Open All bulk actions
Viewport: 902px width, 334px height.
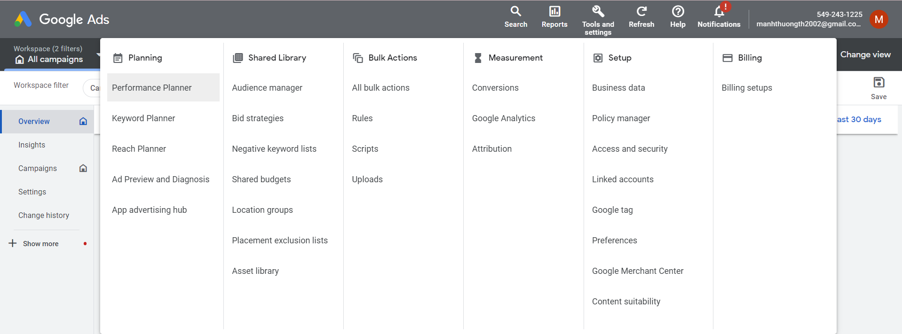(x=380, y=88)
